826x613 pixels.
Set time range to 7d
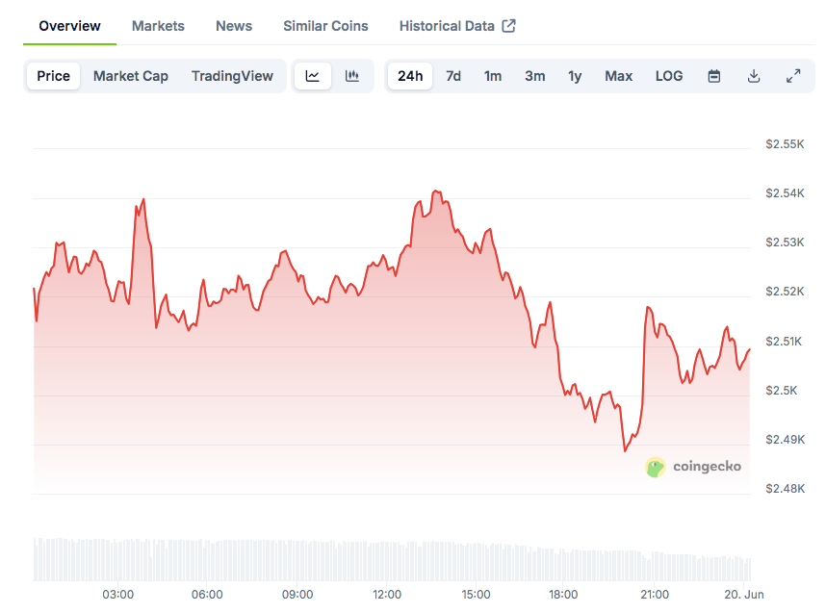[x=453, y=76]
